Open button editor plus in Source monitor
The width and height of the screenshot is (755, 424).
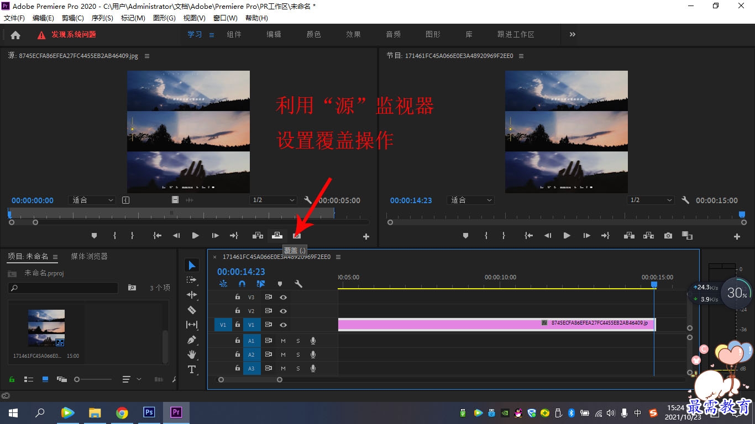[x=366, y=236]
